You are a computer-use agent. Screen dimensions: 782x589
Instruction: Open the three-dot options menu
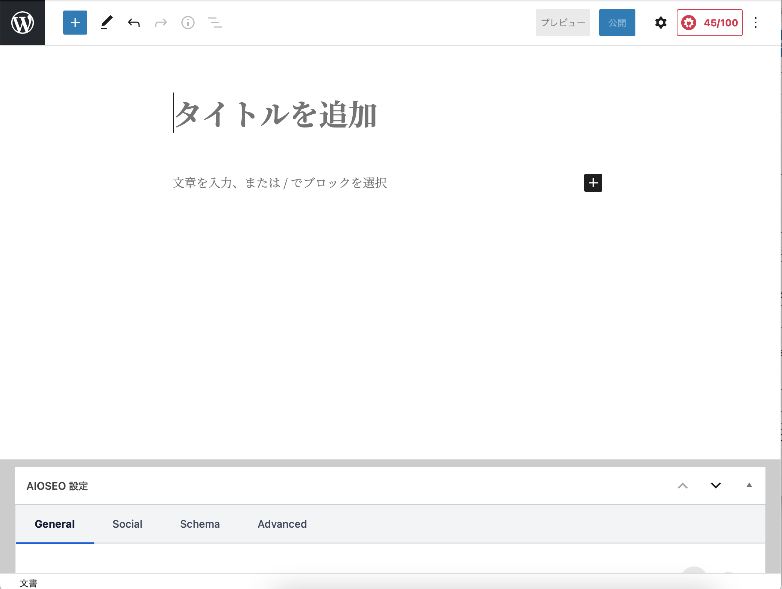pyautogui.click(x=756, y=23)
